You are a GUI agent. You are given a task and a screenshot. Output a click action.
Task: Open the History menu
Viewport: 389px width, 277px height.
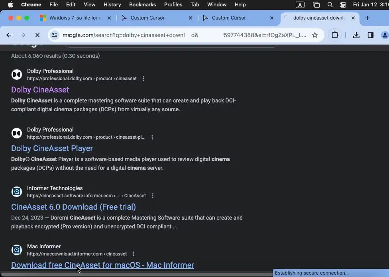pos(112,4)
